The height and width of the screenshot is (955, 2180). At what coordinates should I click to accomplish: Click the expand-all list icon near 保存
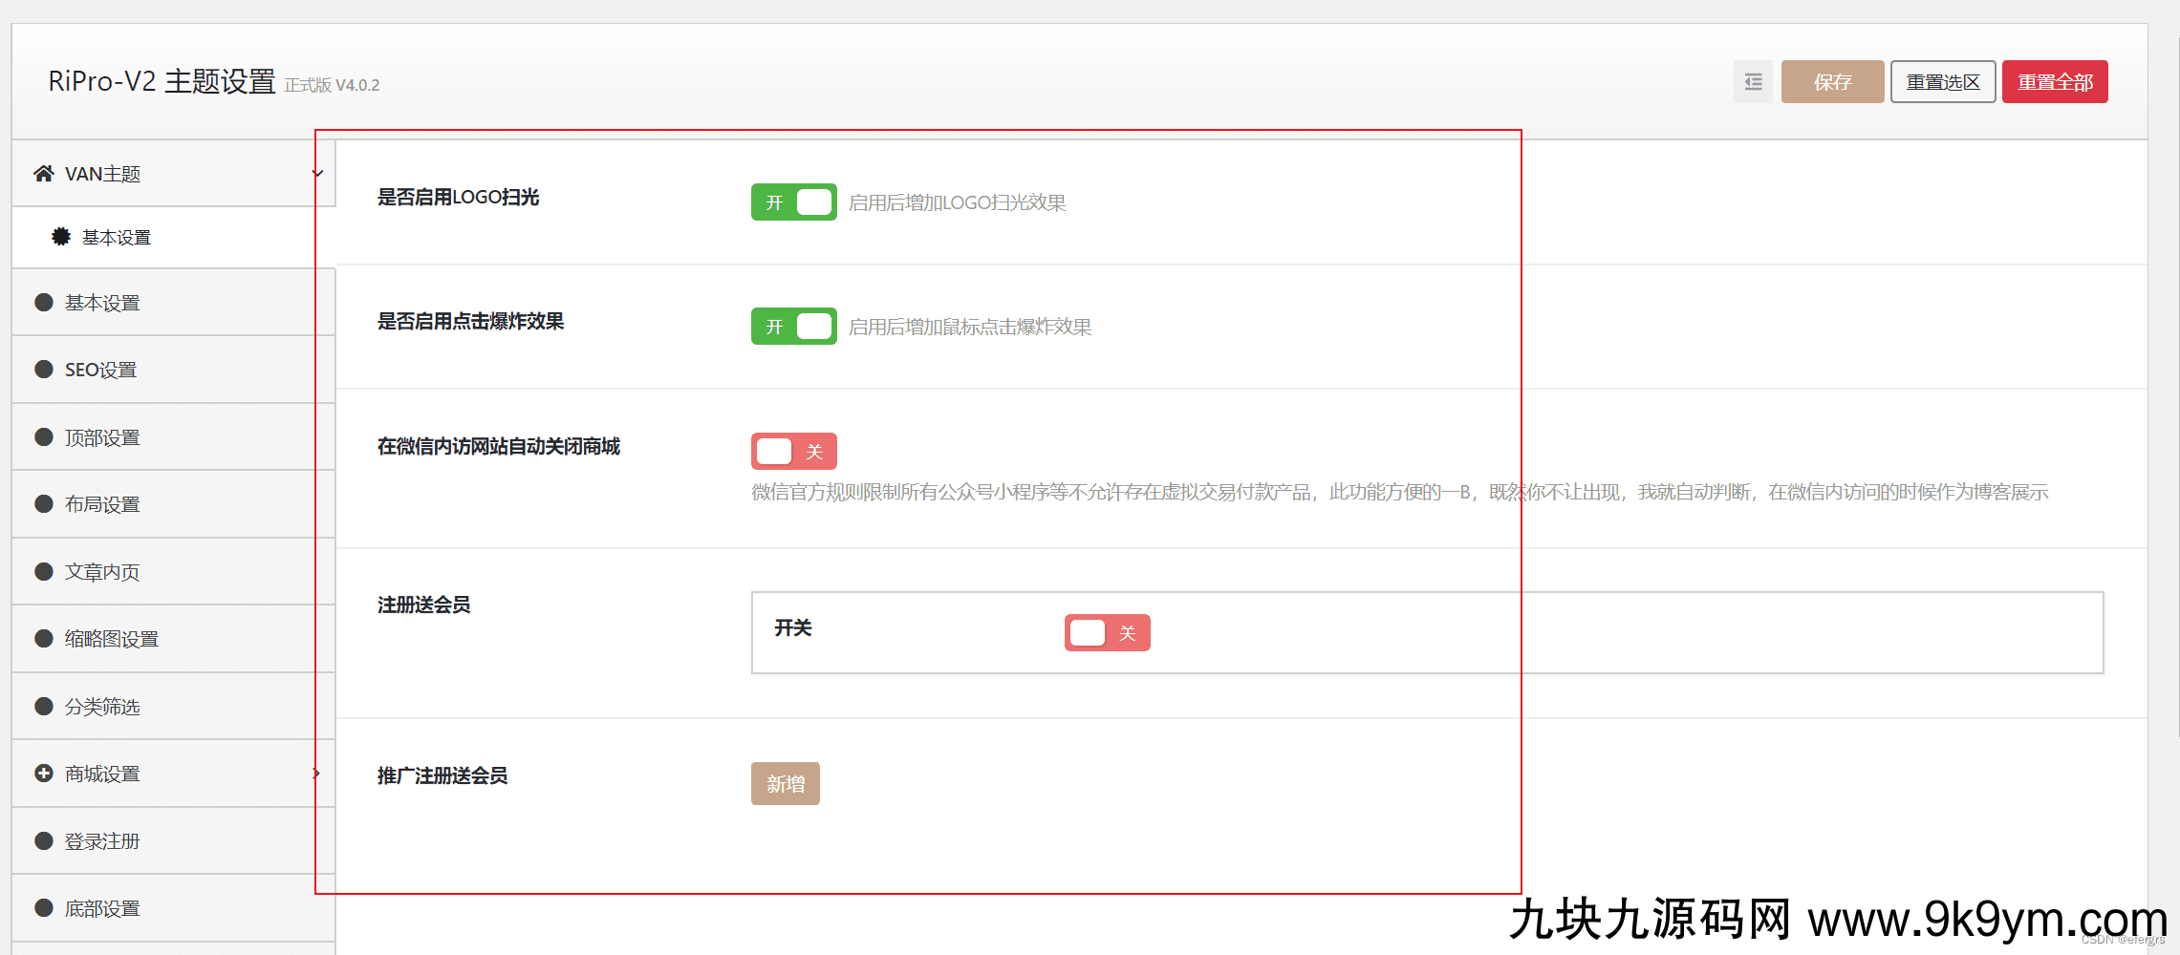point(1753,82)
